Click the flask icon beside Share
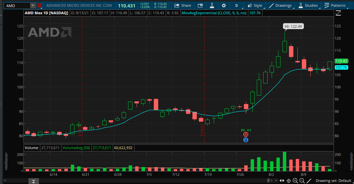This screenshot has height=184, width=354. [x=212, y=5]
